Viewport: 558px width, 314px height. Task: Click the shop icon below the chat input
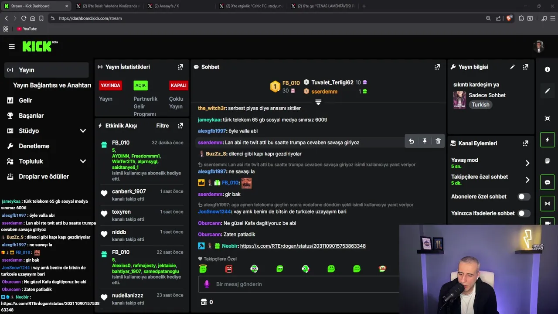tap(204, 302)
